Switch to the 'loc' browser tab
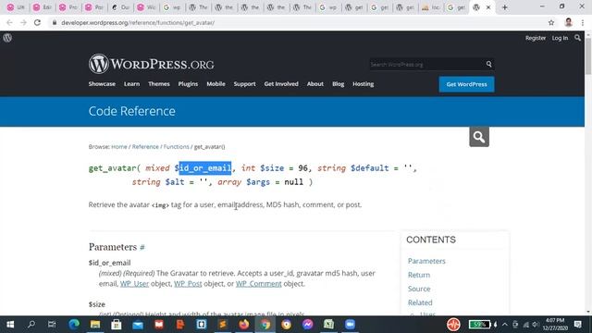Screen dimensions: 592x333 coord(431,7)
